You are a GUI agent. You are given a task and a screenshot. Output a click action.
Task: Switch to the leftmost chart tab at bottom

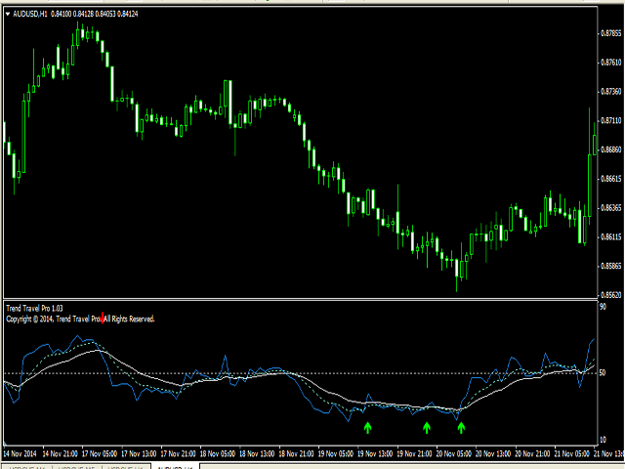(x=24, y=466)
